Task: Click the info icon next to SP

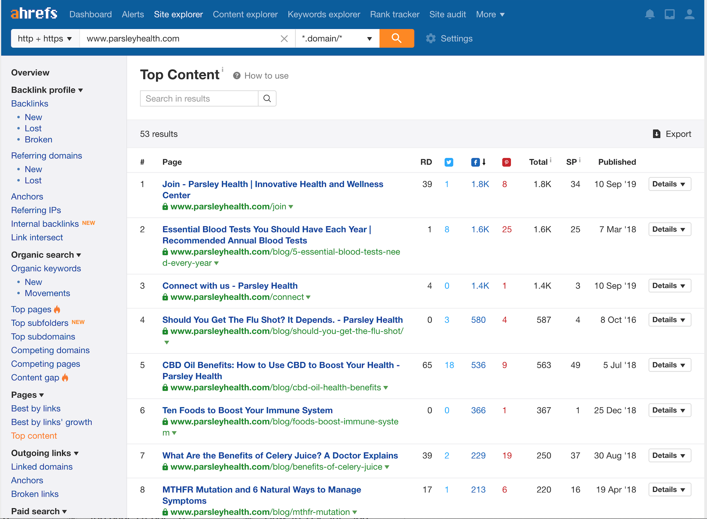Action: click(579, 160)
